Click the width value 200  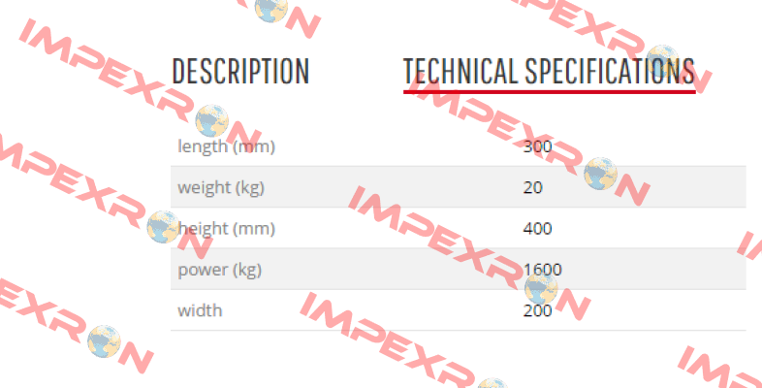[537, 310]
